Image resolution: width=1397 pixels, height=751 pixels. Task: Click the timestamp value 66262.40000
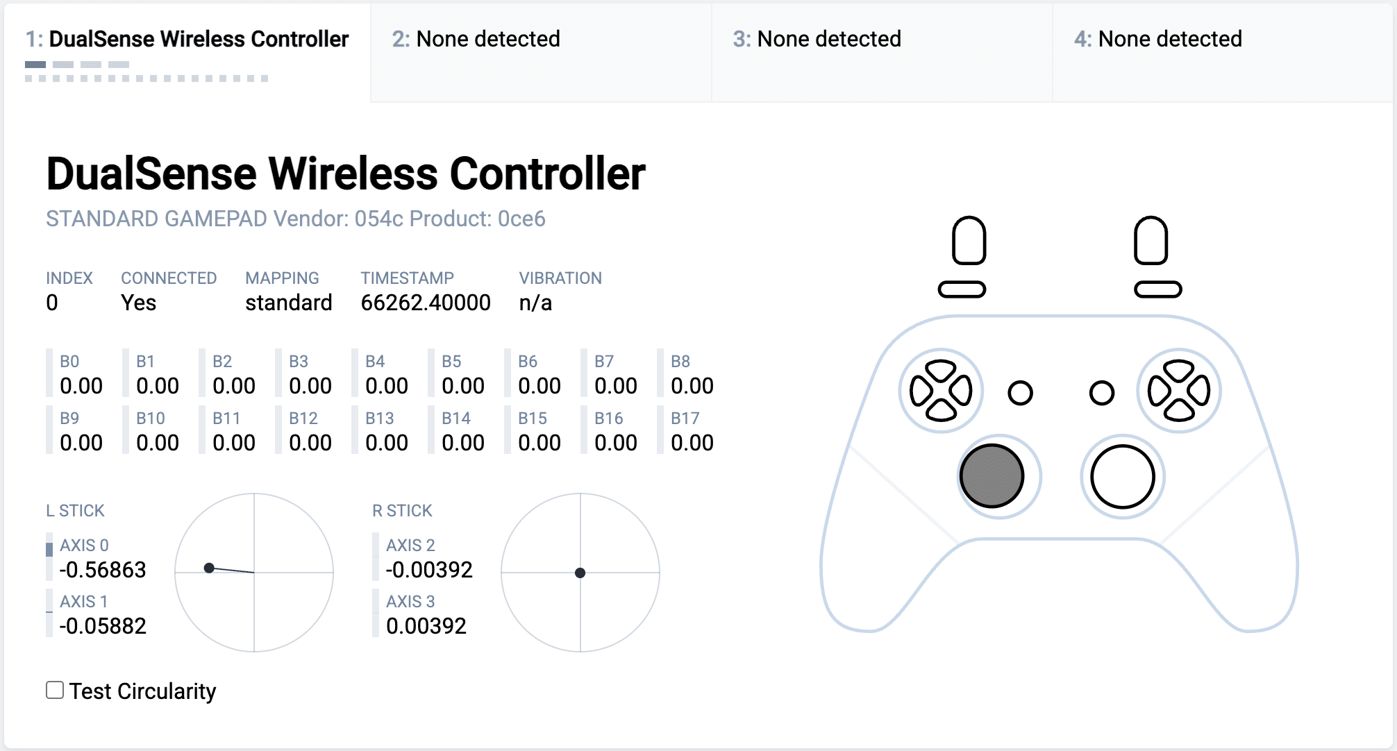coord(426,303)
